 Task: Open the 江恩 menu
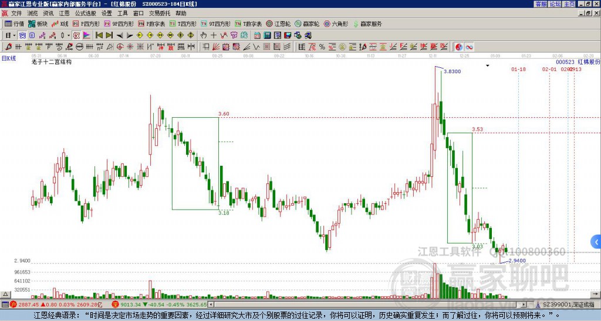point(64,13)
